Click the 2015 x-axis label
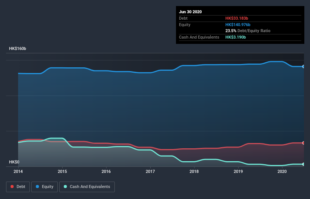This screenshot has width=310, height=199. pos(62,171)
